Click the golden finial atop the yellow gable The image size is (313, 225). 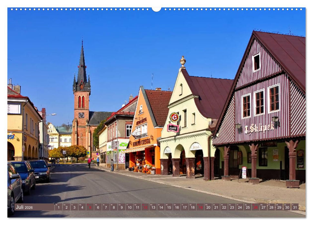[x=182, y=60]
